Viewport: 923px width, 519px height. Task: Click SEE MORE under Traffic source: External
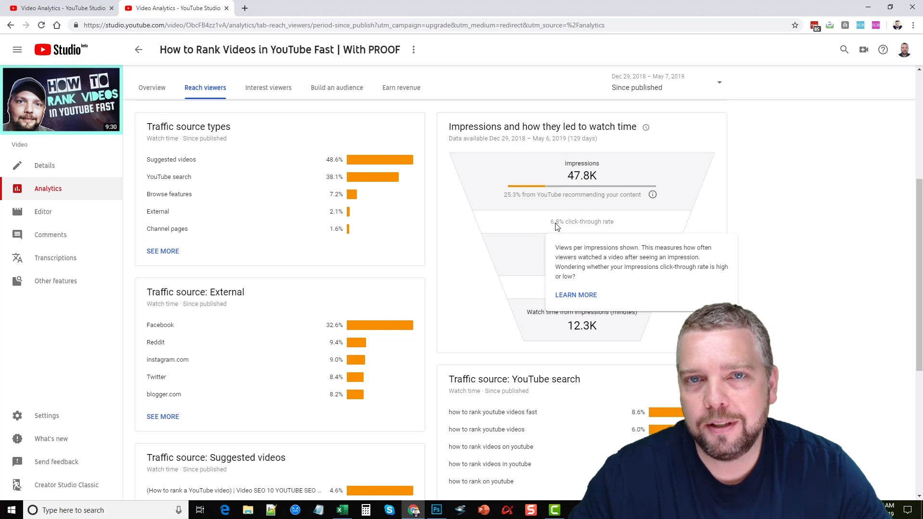point(163,417)
